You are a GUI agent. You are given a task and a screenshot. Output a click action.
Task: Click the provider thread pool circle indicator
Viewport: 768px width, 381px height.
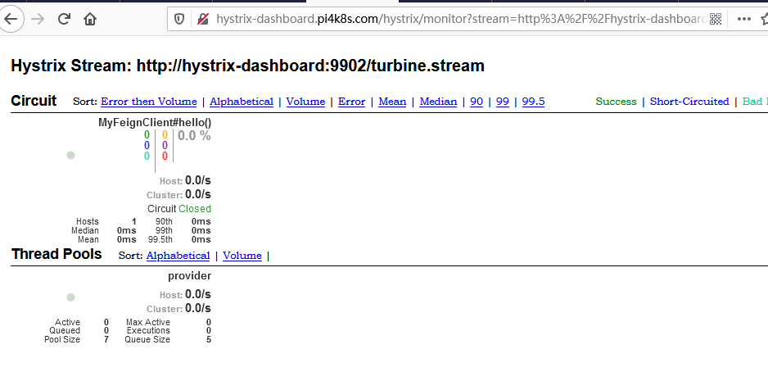pyautogui.click(x=70, y=297)
